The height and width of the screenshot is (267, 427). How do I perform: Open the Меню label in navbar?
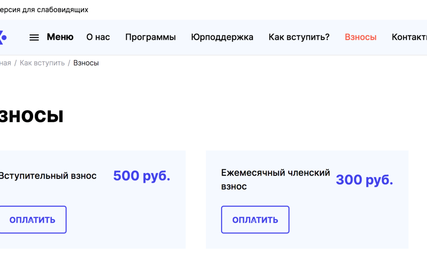coord(60,37)
